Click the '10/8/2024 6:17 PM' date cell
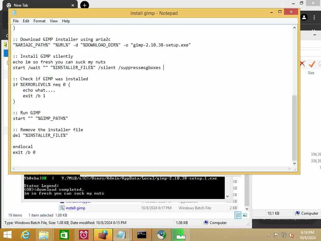The width and height of the screenshot is (321, 241). (x=156, y=208)
